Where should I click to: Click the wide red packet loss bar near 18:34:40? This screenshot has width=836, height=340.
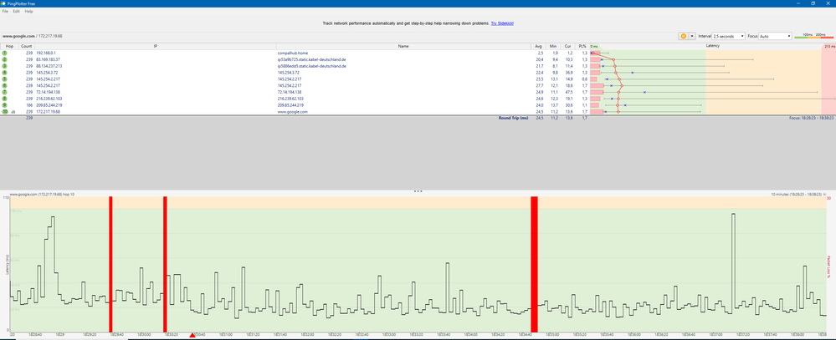tap(534, 265)
